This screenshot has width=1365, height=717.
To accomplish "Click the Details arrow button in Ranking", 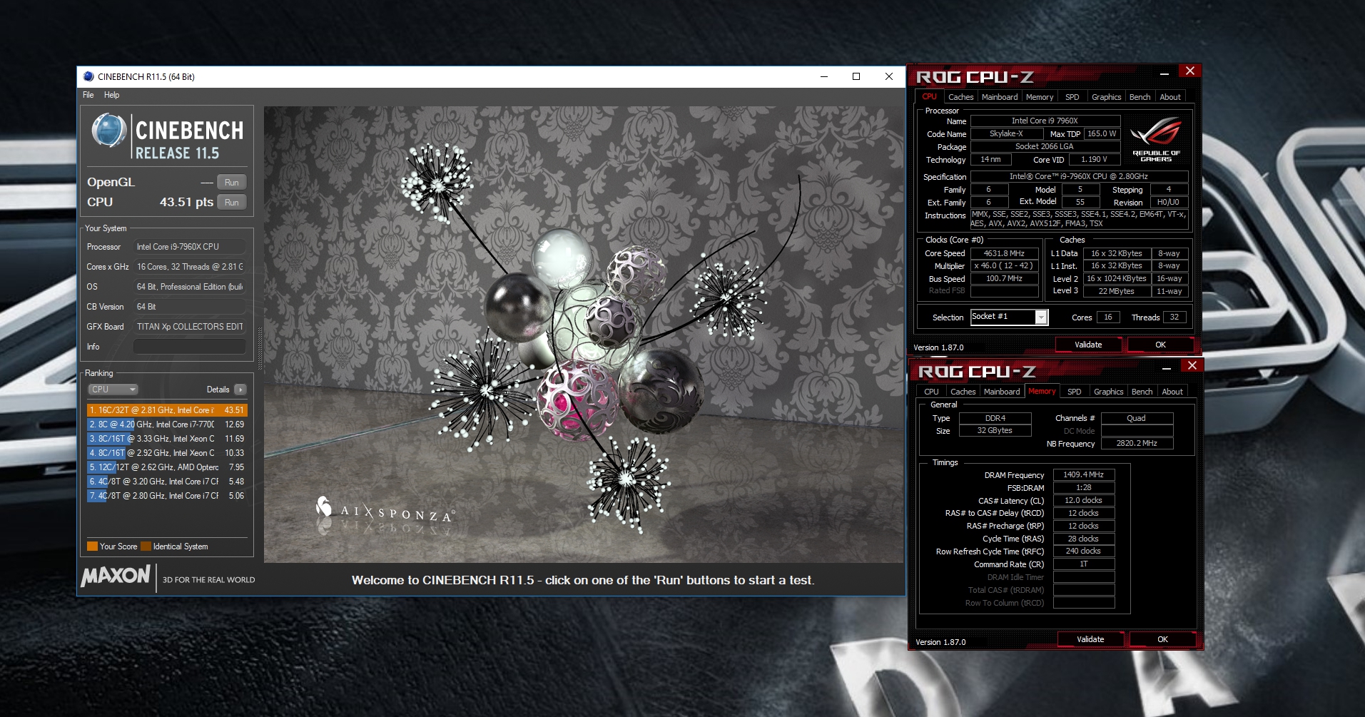I will pyautogui.click(x=240, y=390).
